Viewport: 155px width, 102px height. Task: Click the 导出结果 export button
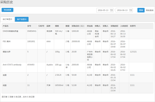coord(7,10)
